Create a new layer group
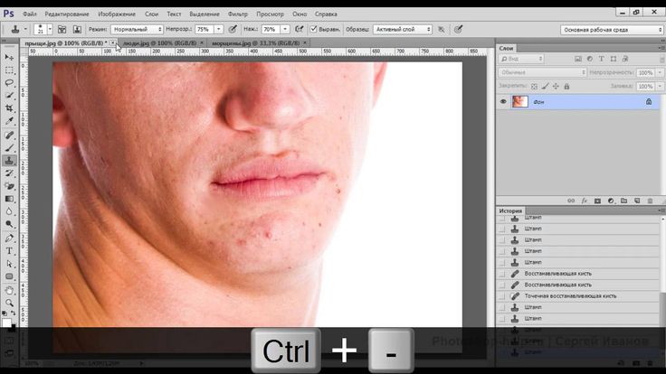This screenshot has height=374, width=666. point(624,201)
